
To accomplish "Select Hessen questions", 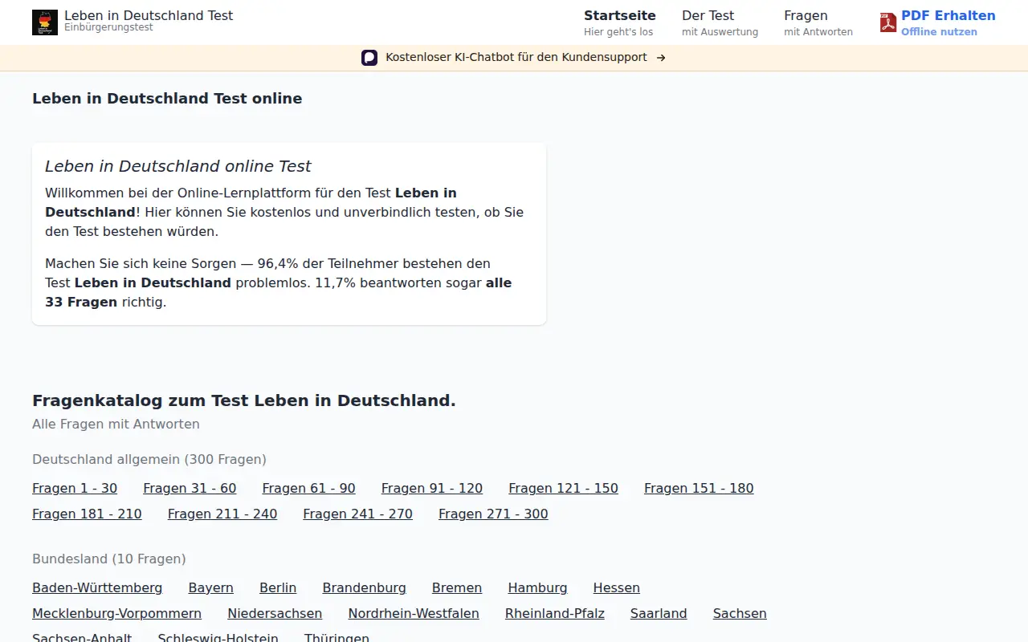I will (x=617, y=588).
